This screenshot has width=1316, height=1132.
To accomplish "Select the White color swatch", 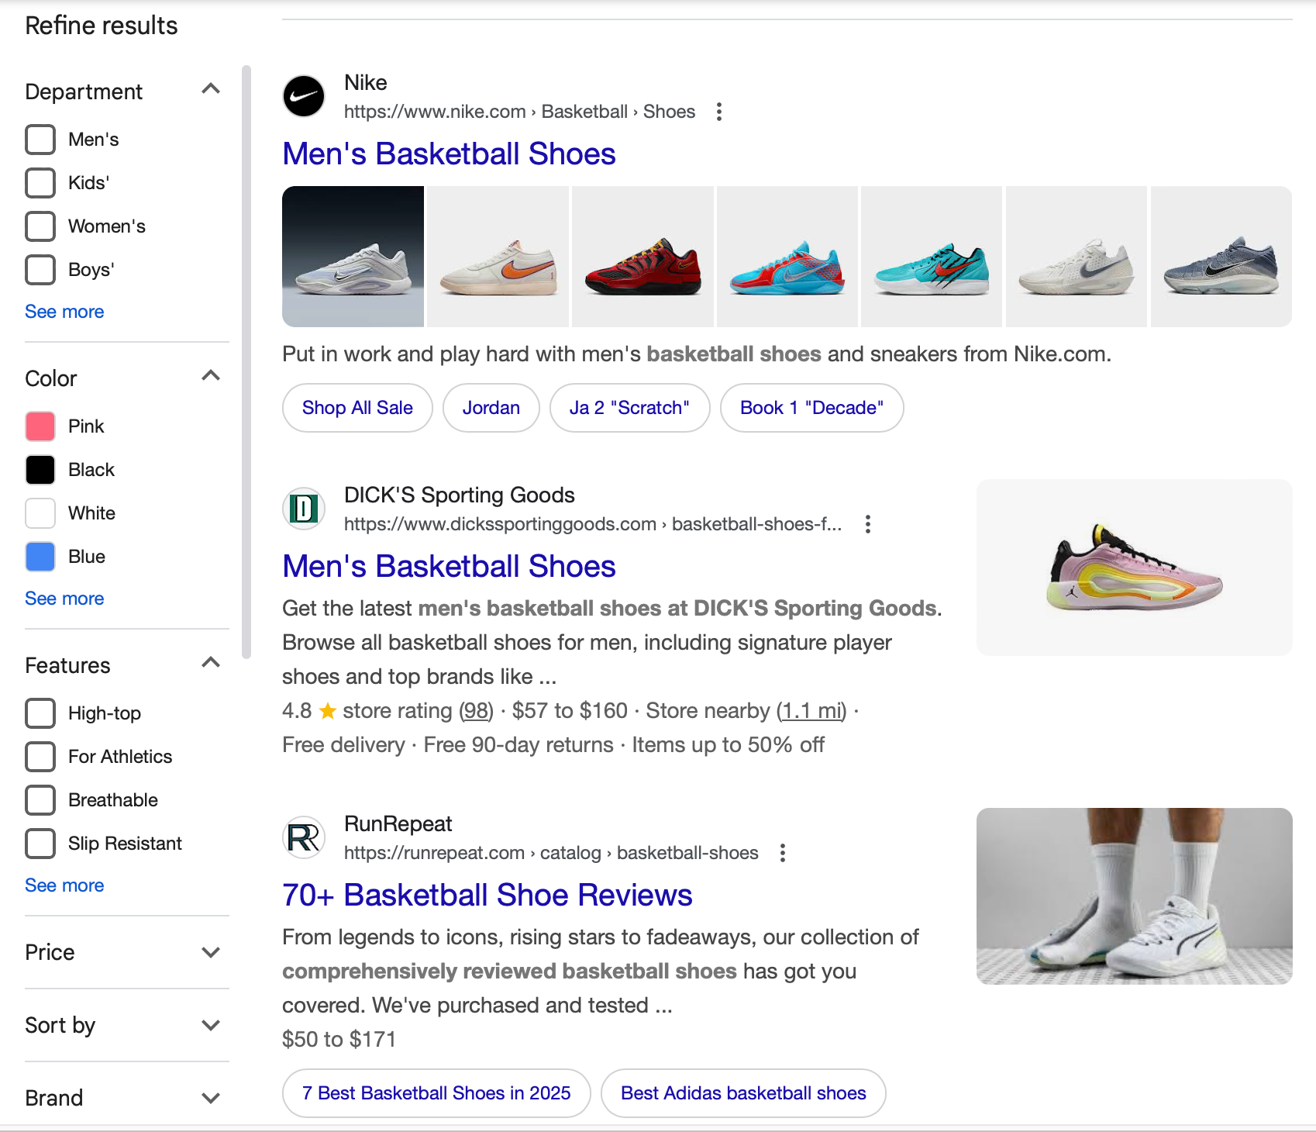I will click(x=40, y=513).
